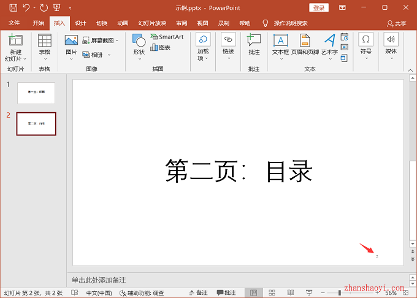This screenshot has height=298, width=417.
Task: Open 辅助功能: 调查 accessibility checker
Action: (142, 293)
